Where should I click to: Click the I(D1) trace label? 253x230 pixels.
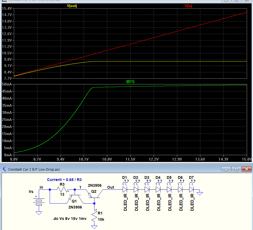(130, 81)
